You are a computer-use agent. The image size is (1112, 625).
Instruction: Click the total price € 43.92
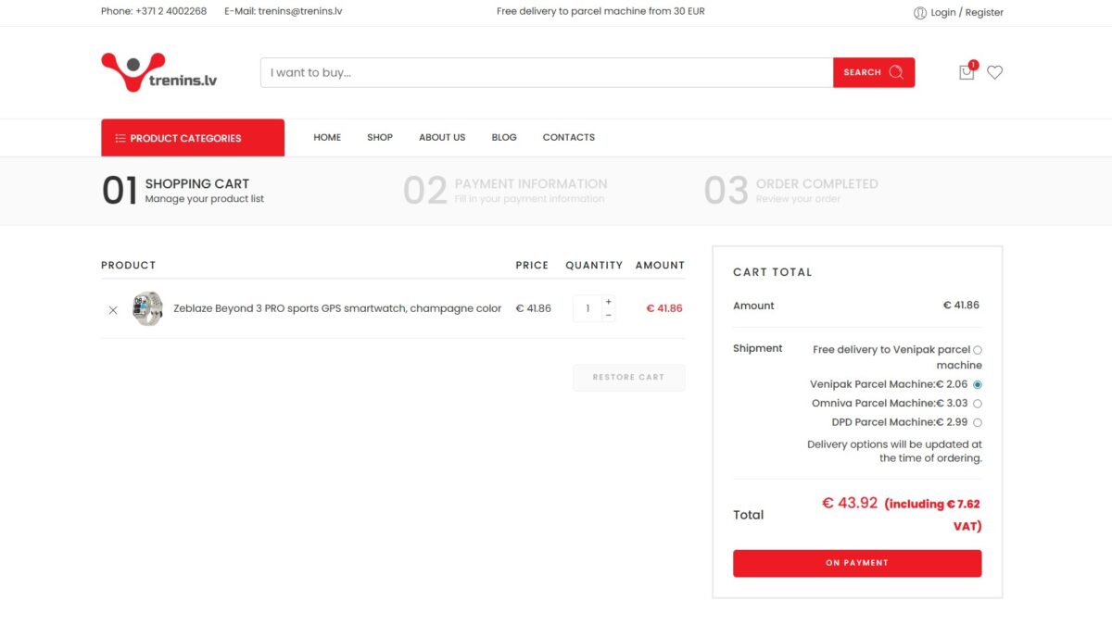[x=850, y=503]
